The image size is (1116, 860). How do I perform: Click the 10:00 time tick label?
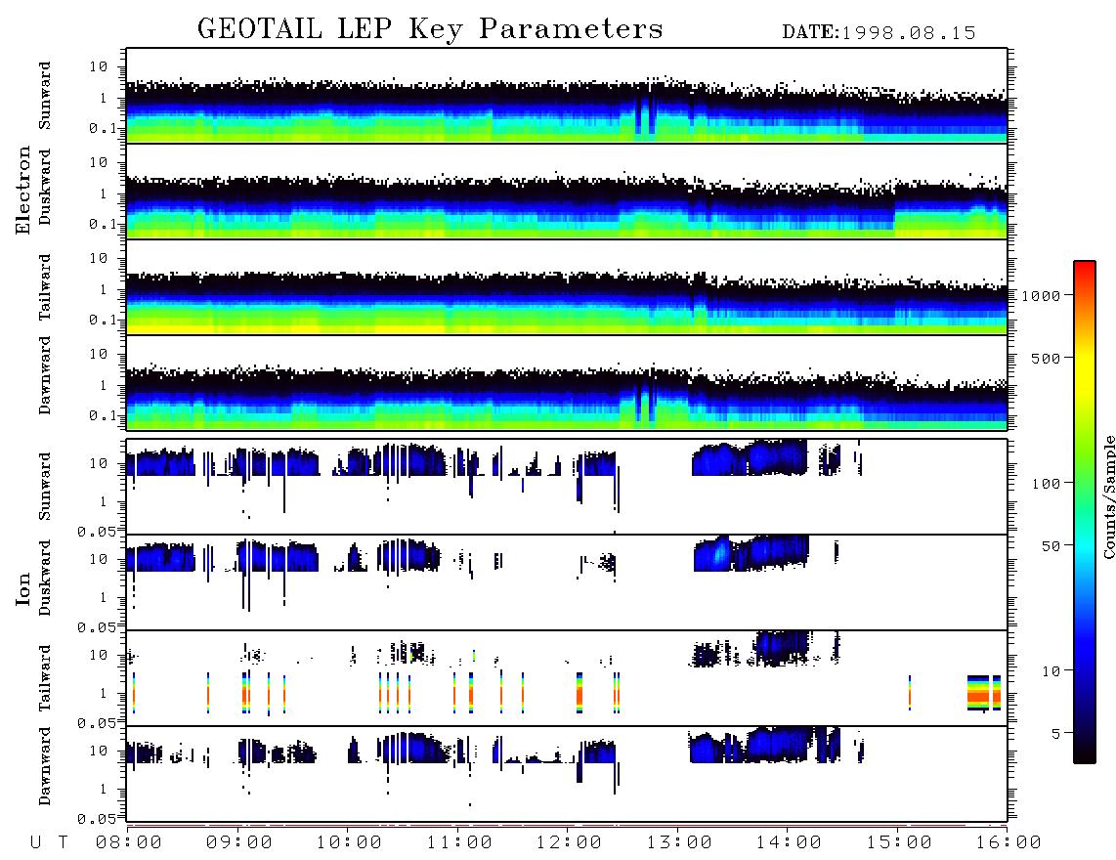tap(349, 842)
